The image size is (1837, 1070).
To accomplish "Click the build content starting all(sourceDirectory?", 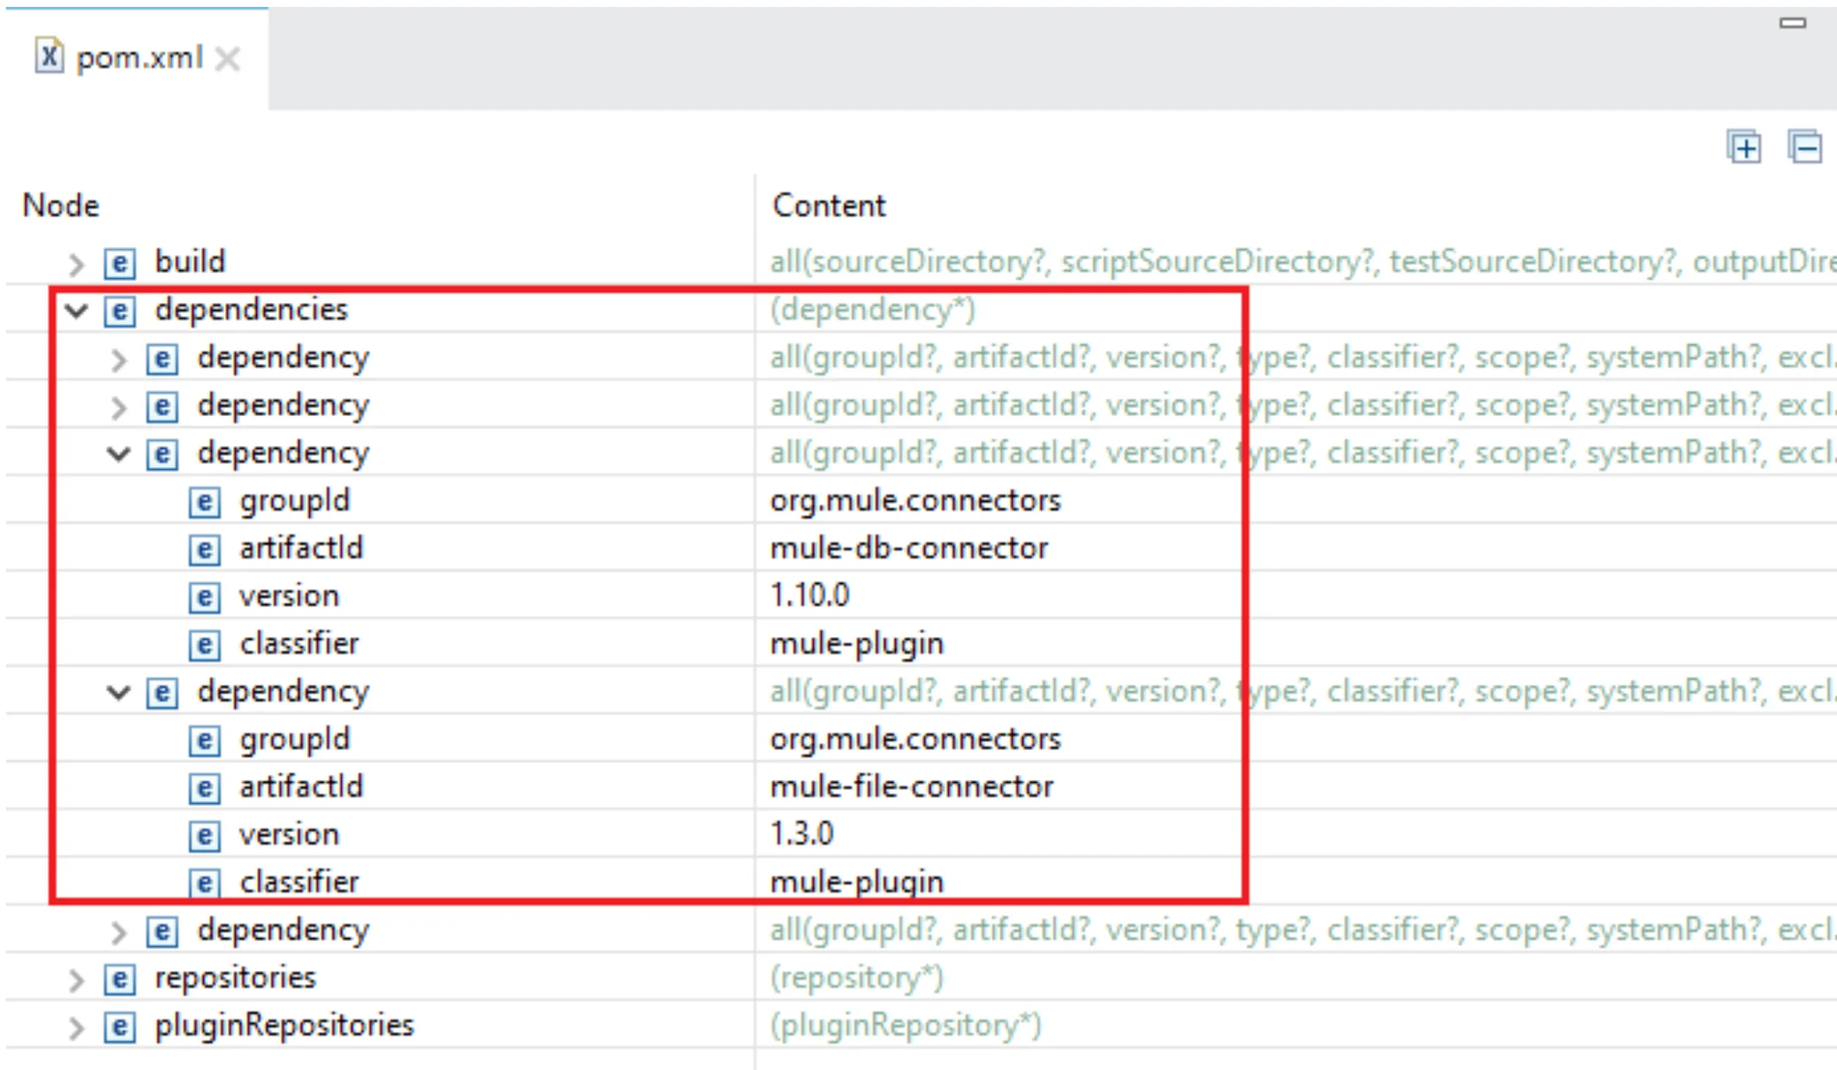I will pos(1302,263).
